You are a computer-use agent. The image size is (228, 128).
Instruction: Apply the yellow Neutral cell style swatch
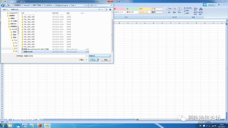tap(144, 9)
